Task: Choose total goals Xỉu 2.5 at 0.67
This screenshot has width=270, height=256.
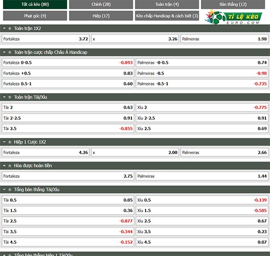Action: 202,221
